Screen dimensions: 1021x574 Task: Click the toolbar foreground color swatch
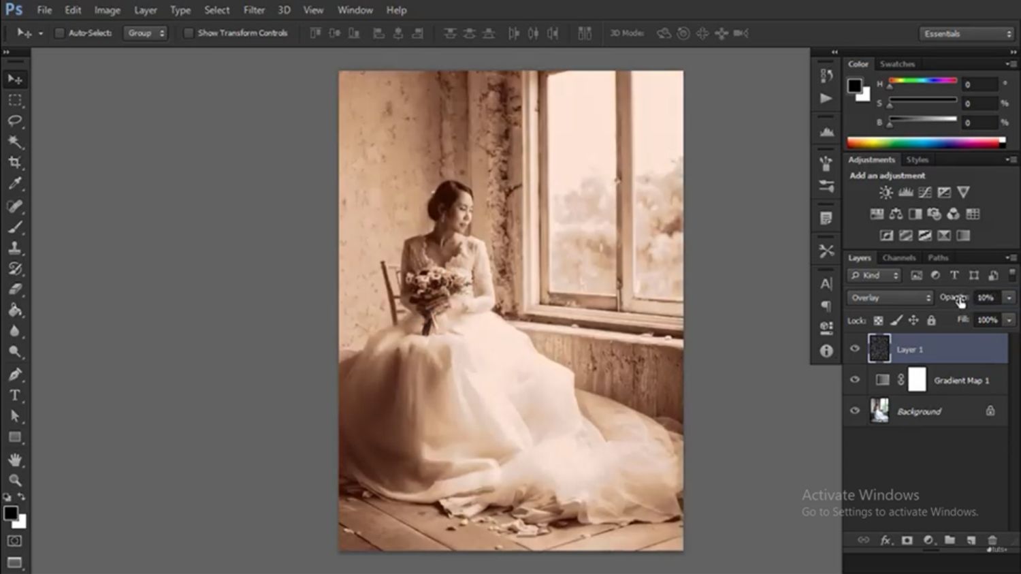[10, 513]
